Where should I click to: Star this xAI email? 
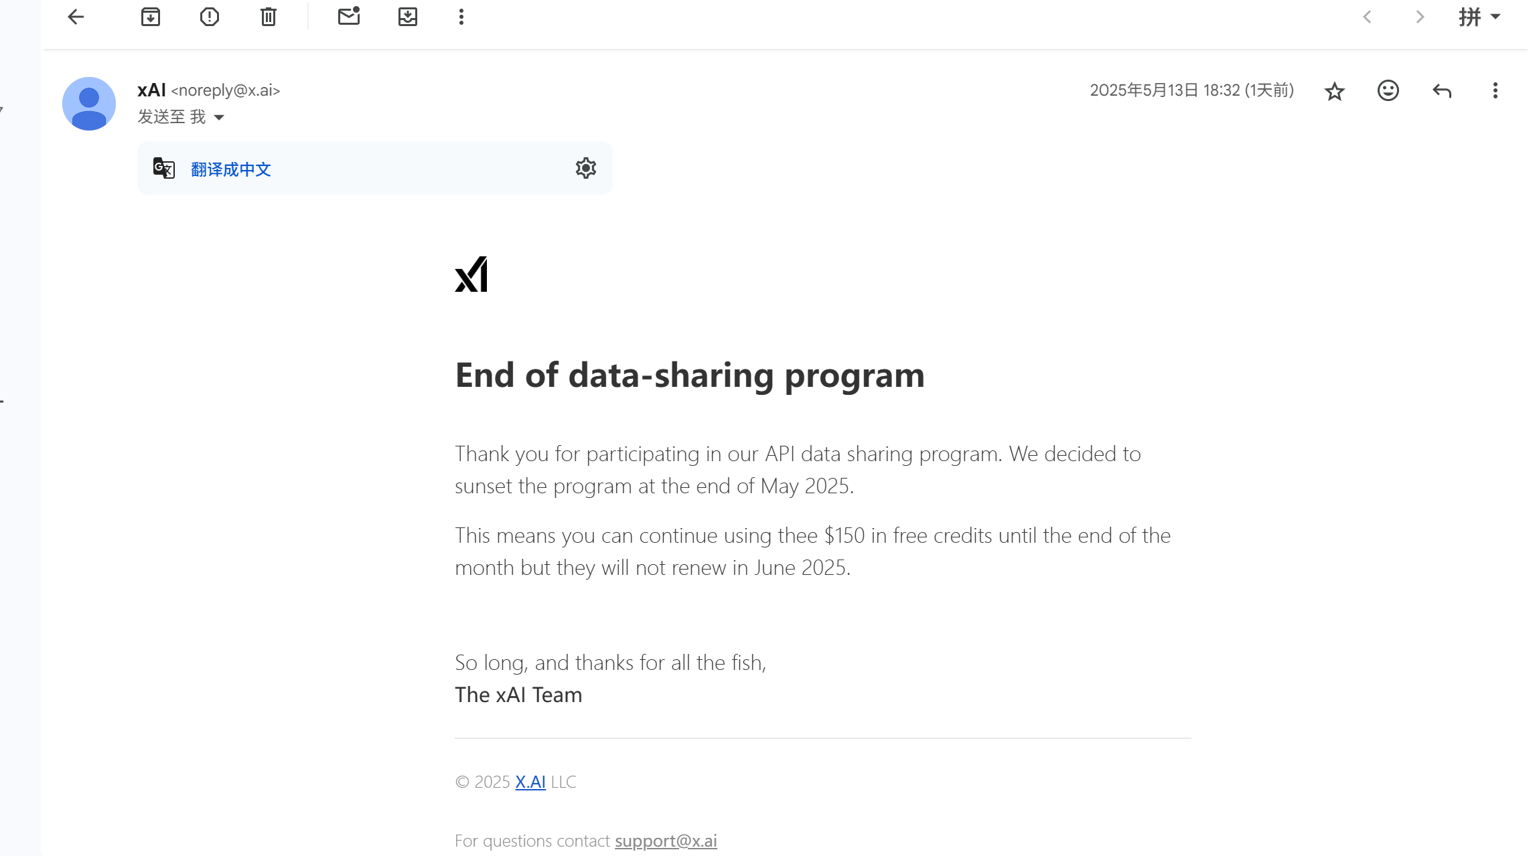[1335, 91]
